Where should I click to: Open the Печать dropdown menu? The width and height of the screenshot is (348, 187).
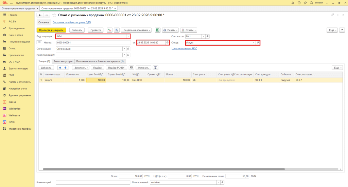pyautogui.click(x=171, y=30)
